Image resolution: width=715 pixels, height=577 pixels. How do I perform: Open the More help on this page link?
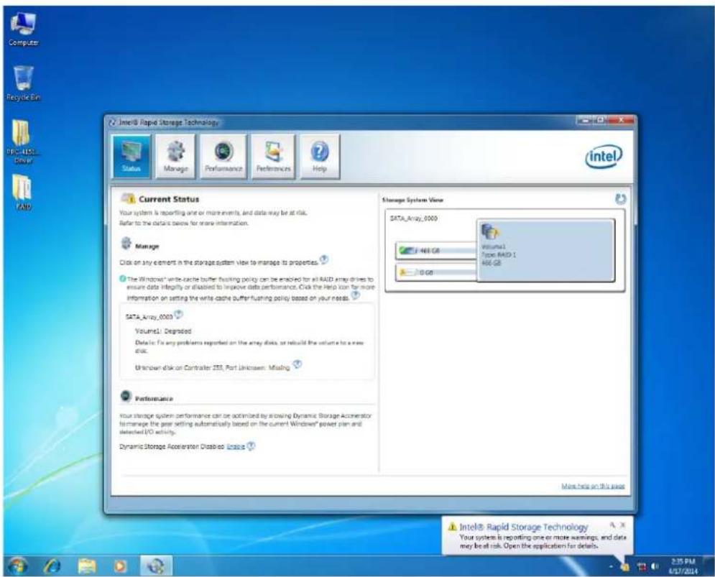tap(593, 486)
